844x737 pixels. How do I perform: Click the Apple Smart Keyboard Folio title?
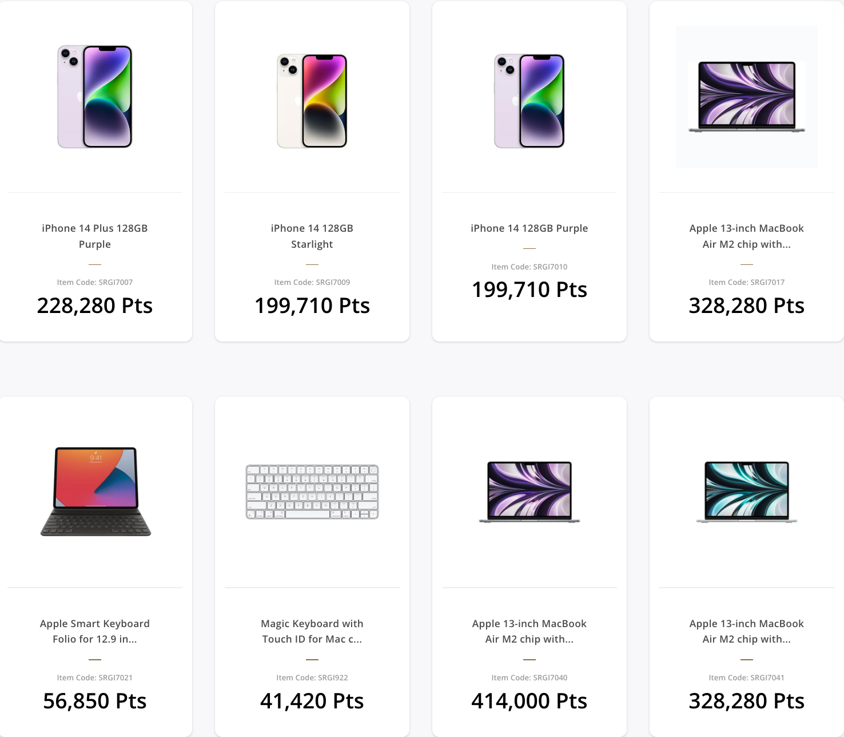pos(95,631)
